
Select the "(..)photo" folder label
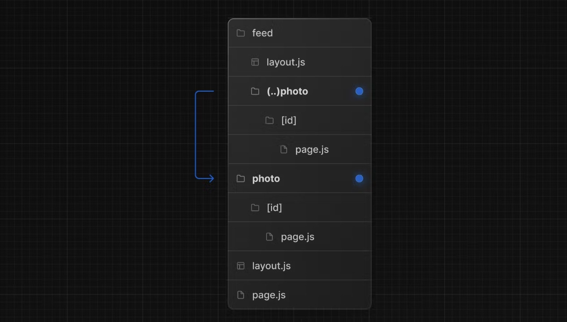pyautogui.click(x=288, y=91)
